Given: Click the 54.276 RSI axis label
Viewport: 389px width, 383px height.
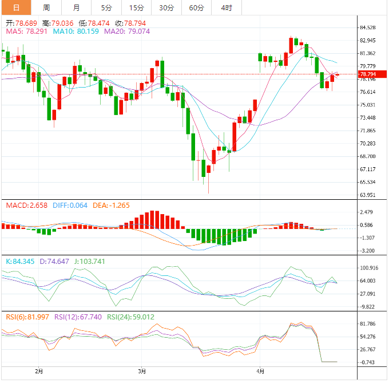Looking at the screenshot, I should click(368, 337).
